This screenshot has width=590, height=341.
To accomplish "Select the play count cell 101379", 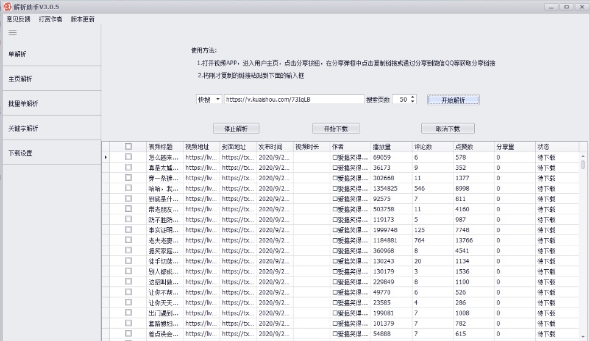I will tap(391, 323).
